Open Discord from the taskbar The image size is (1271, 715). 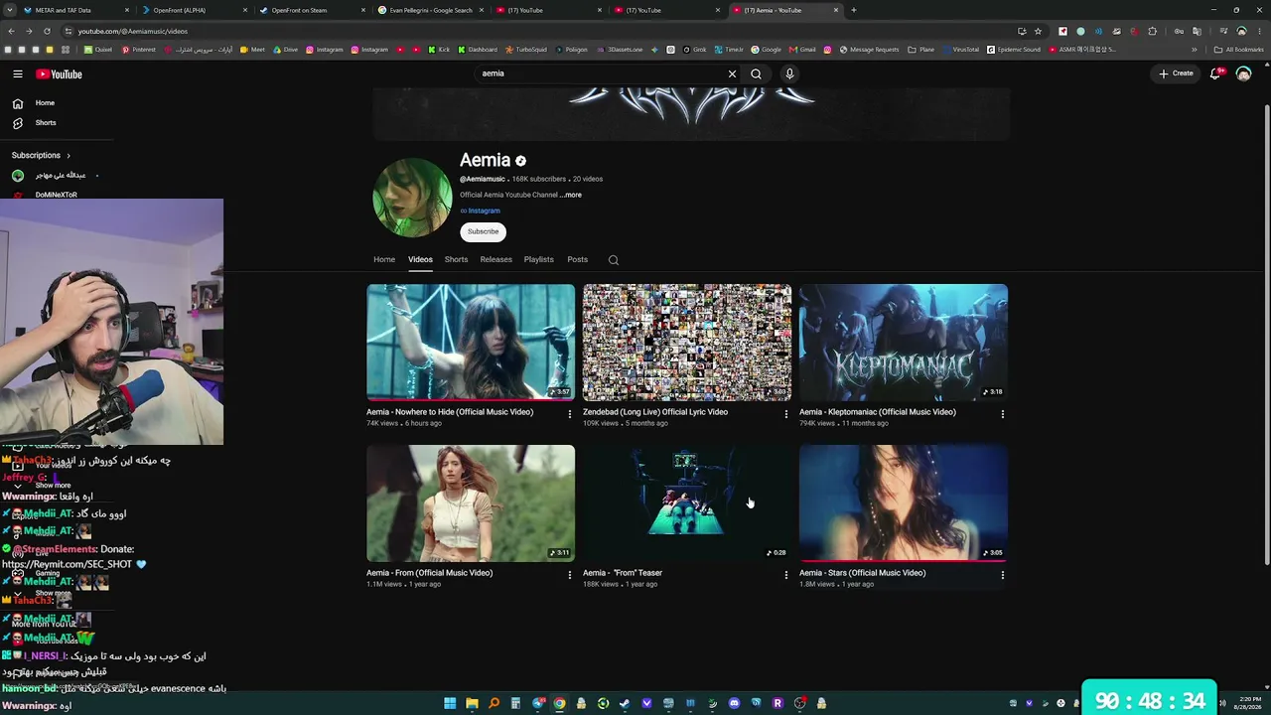[734, 703]
